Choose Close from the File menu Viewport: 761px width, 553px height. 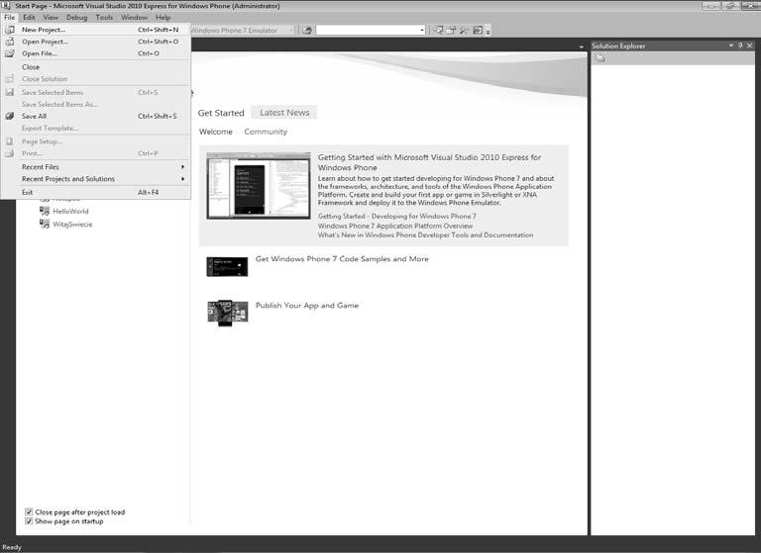(96, 67)
